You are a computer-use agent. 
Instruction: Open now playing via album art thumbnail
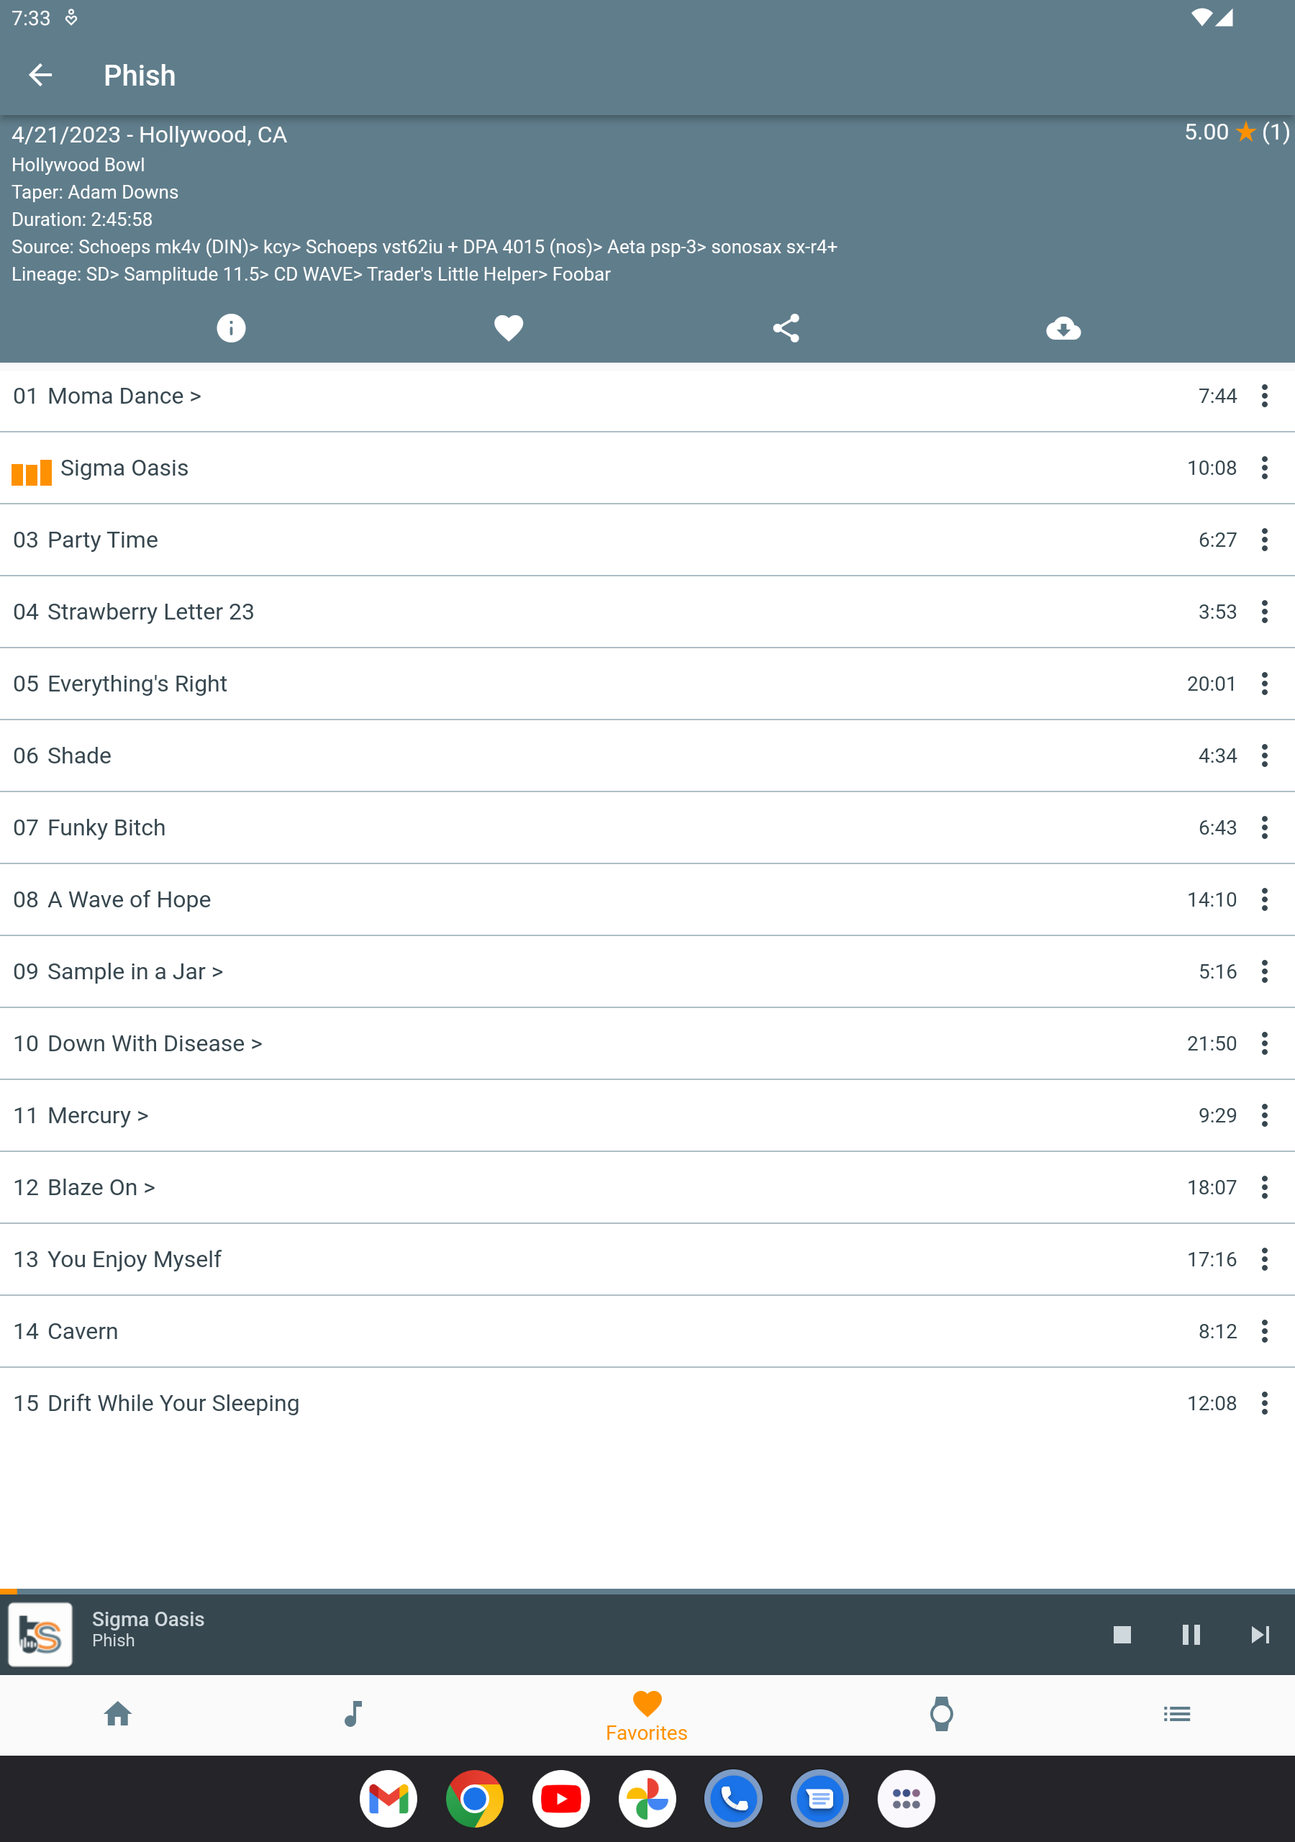40,1634
